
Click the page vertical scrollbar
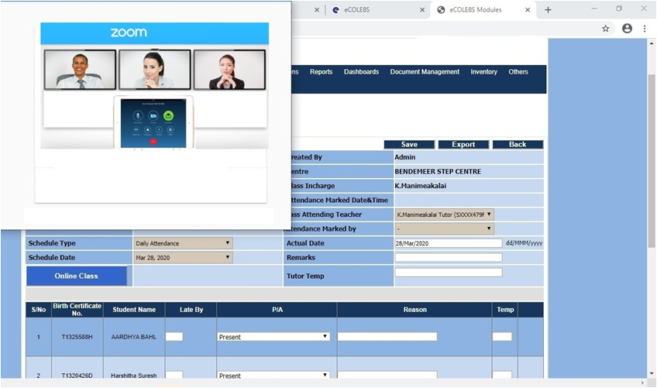651,161
